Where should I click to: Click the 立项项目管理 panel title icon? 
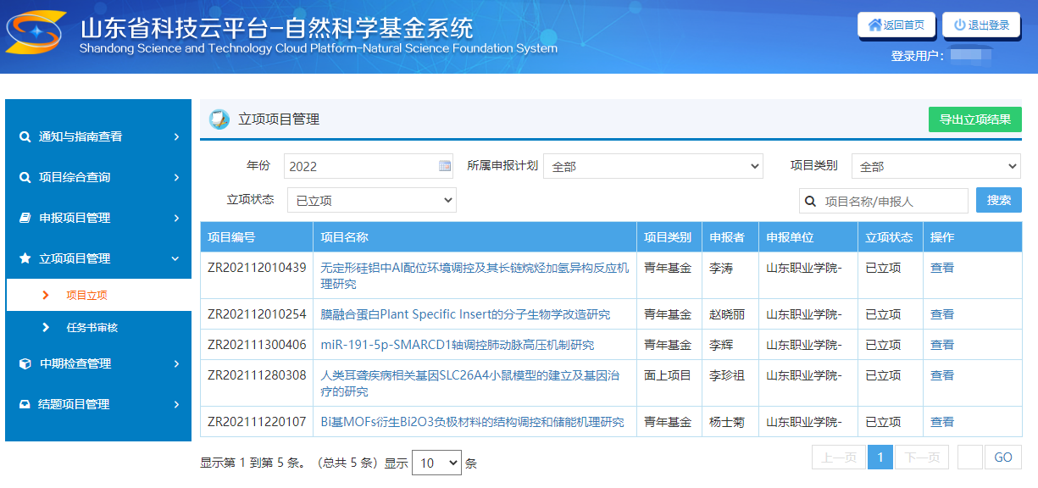pos(219,119)
